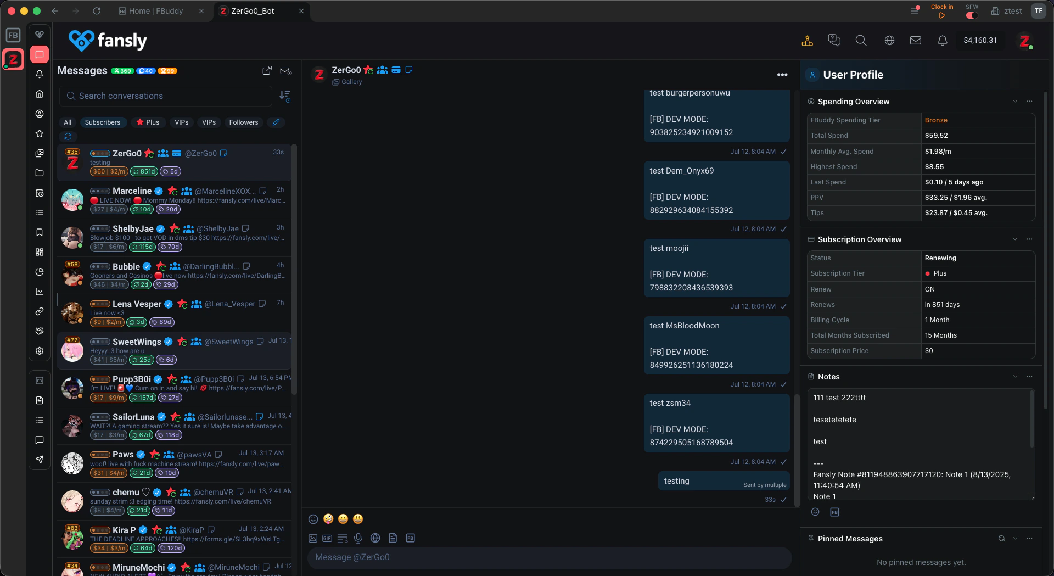This screenshot has width=1054, height=576.
Task: Select the Plus tier filter
Action: (x=148, y=122)
